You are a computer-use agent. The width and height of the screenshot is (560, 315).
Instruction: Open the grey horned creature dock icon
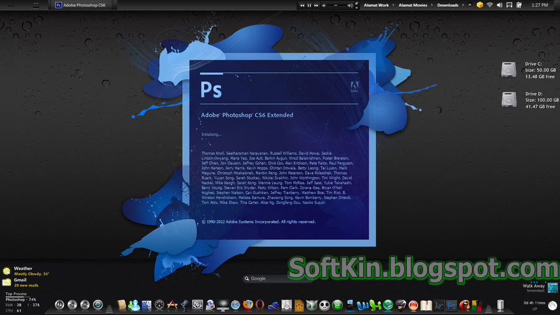point(312,306)
